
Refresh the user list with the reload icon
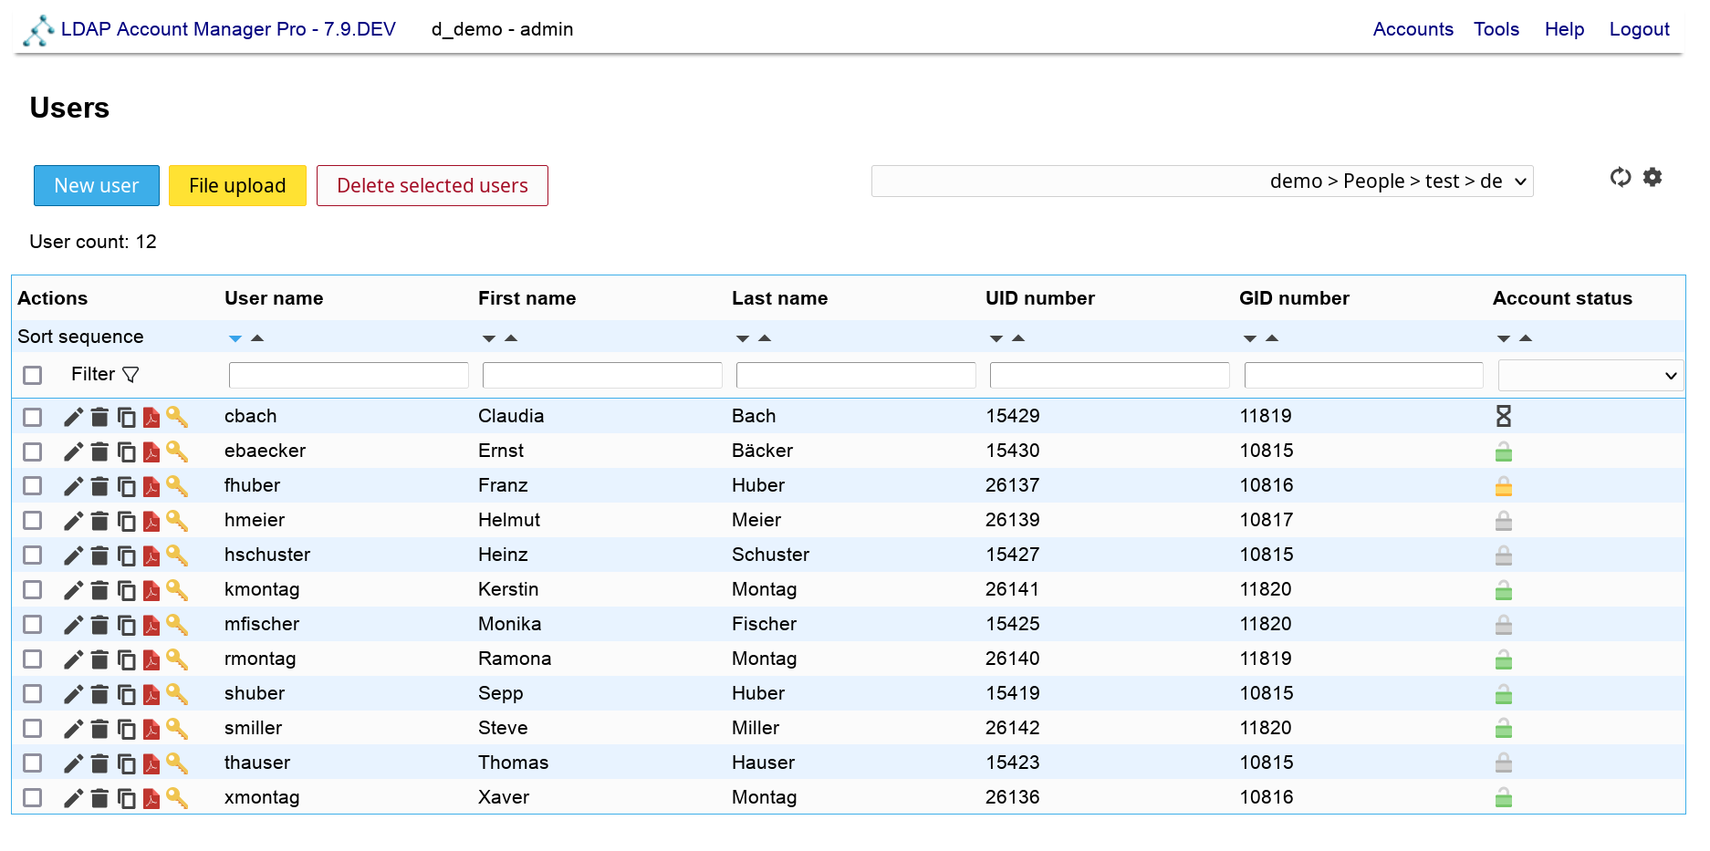1620,177
